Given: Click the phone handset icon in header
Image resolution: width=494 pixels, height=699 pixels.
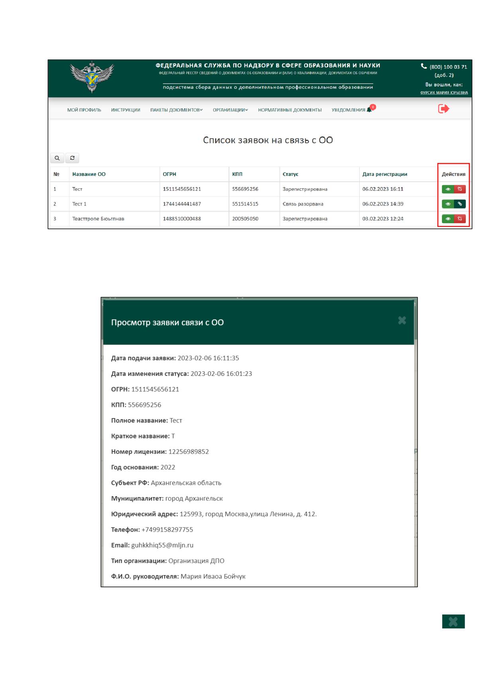Looking at the screenshot, I should (x=424, y=67).
